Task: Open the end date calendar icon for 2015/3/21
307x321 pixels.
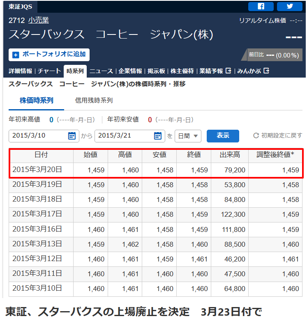Action: point(157,136)
